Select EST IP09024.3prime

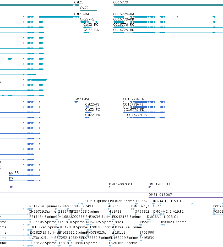tap(174, 222)
